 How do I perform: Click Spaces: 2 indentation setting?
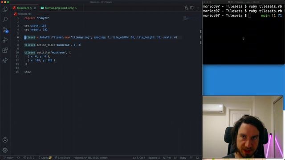(154, 158)
